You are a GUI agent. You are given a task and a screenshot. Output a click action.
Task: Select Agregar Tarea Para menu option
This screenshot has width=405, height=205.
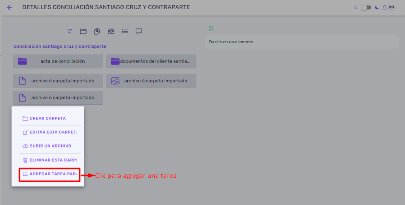point(49,174)
